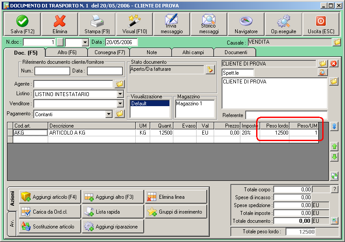This screenshot has width=345, height=242.
Task: Select the Av. vertical side tab
Action: [x=12, y=223]
